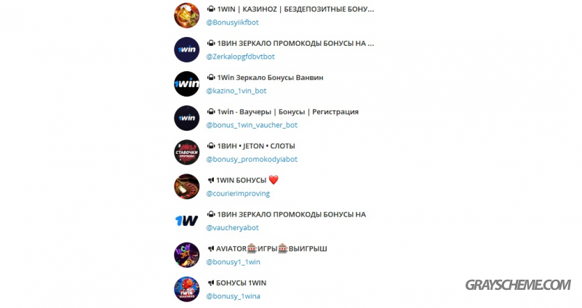Open the @kazino_1vin_bot link

(x=236, y=91)
